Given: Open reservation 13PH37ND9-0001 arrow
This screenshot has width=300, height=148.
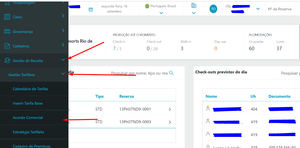Looking at the screenshot, I should 170,109.
